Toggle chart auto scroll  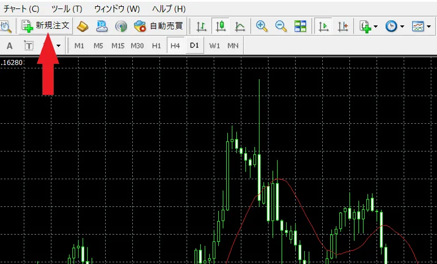click(x=323, y=26)
